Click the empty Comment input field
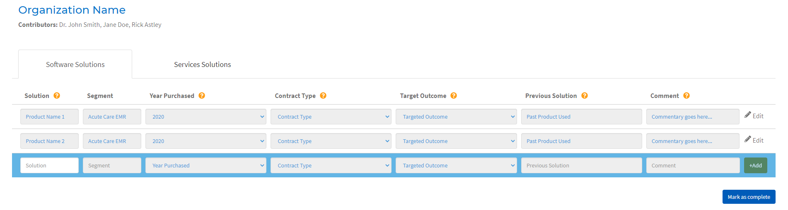The height and width of the screenshot is (210, 788). click(693, 165)
